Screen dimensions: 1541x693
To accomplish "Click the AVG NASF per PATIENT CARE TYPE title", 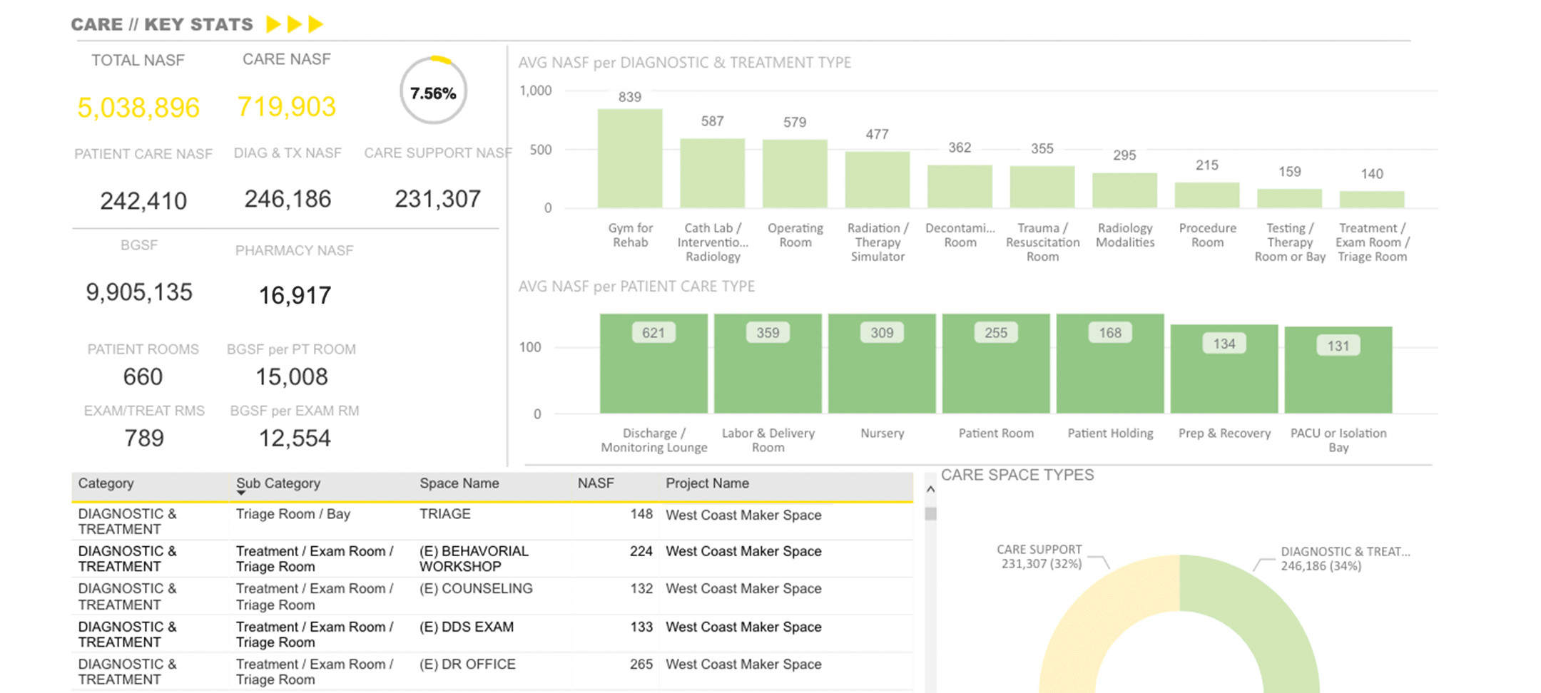I will [x=636, y=287].
